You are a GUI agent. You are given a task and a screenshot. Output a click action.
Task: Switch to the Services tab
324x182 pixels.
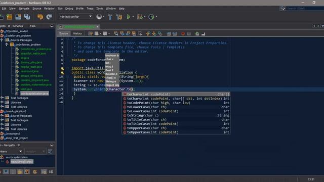[18, 26]
